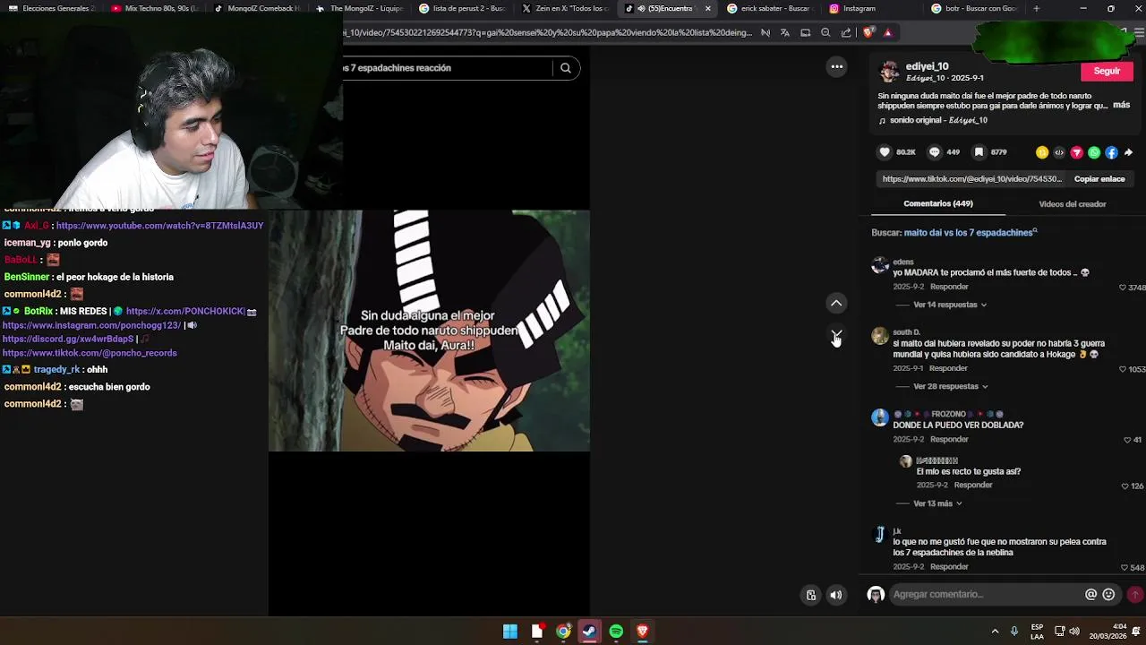The width and height of the screenshot is (1146, 645).
Task: Click 'Copiar enlace' button
Action: click(x=1099, y=179)
